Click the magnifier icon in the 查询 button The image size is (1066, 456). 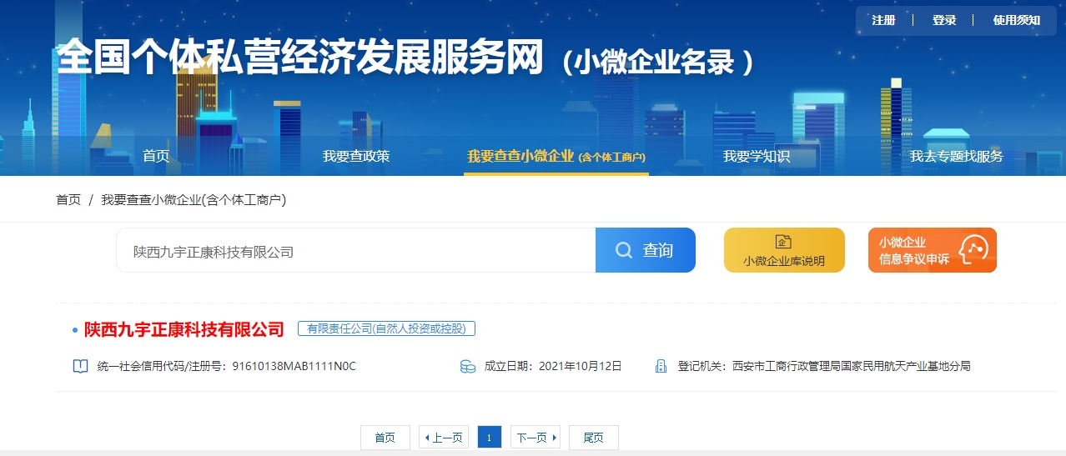click(x=623, y=250)
